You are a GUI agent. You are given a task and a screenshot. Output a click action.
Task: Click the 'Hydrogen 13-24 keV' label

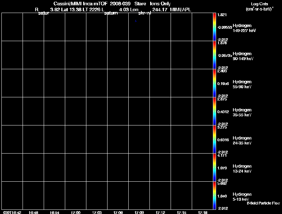click(242, 169)
